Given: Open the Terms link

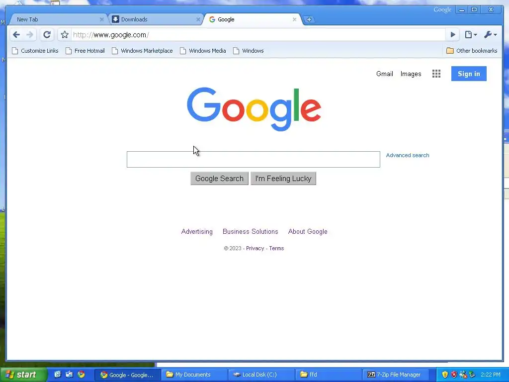Looking at the screenshot, I should pos(276,248).
